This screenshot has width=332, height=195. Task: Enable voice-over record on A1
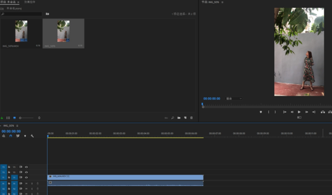coord(37,184)
